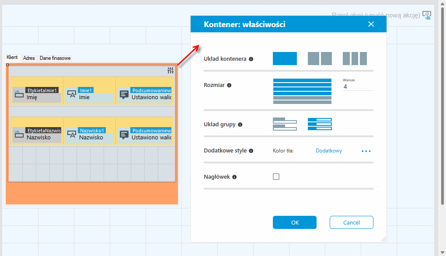Click the Dodatkowy background color link

(x=329, y=151)
